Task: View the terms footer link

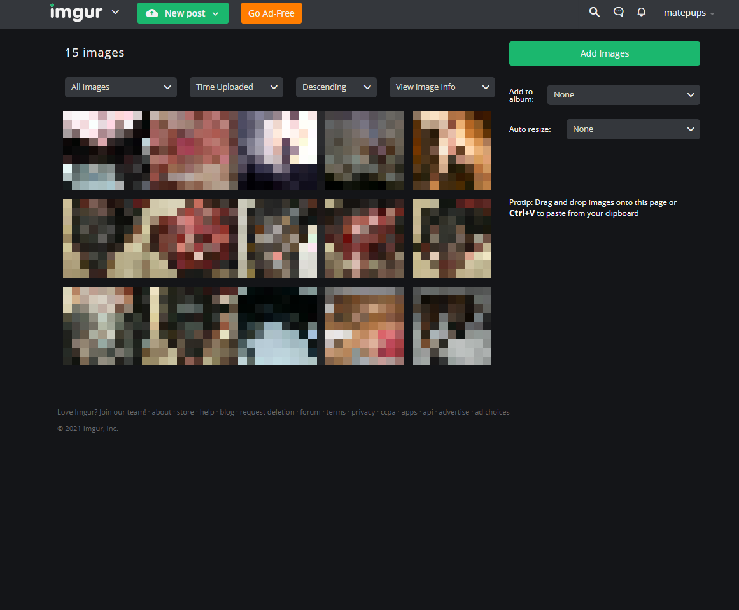Action: 336,412
